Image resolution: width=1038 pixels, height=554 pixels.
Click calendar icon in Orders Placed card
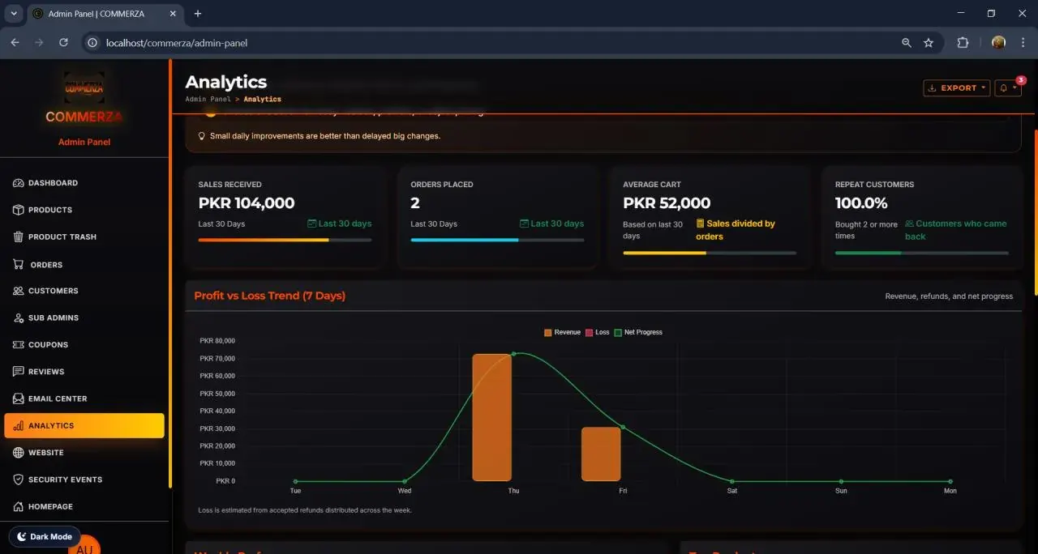(525, 224)
